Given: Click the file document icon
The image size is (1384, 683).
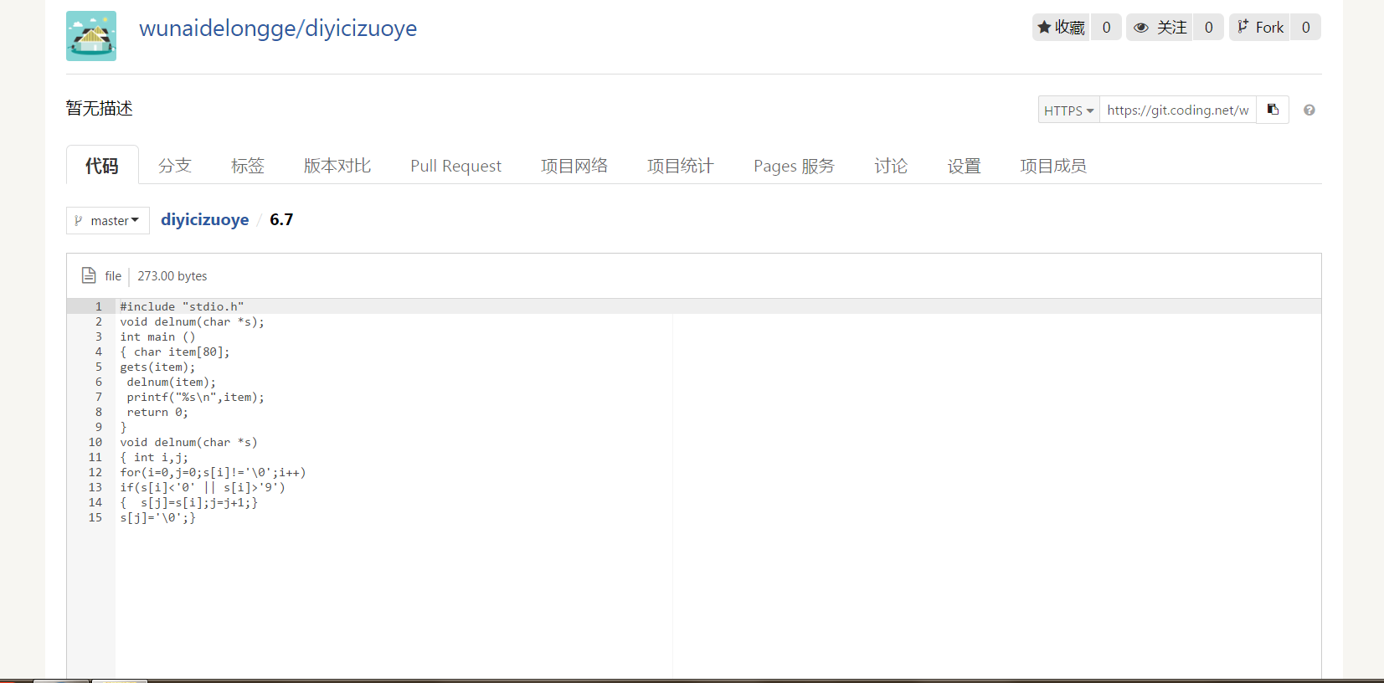Looking at the screenshot, I should coord(89,275).
